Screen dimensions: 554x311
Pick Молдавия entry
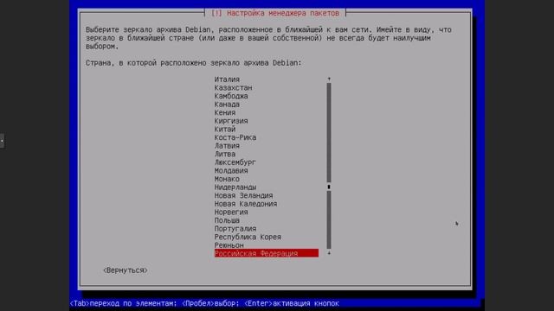point(231,171)
